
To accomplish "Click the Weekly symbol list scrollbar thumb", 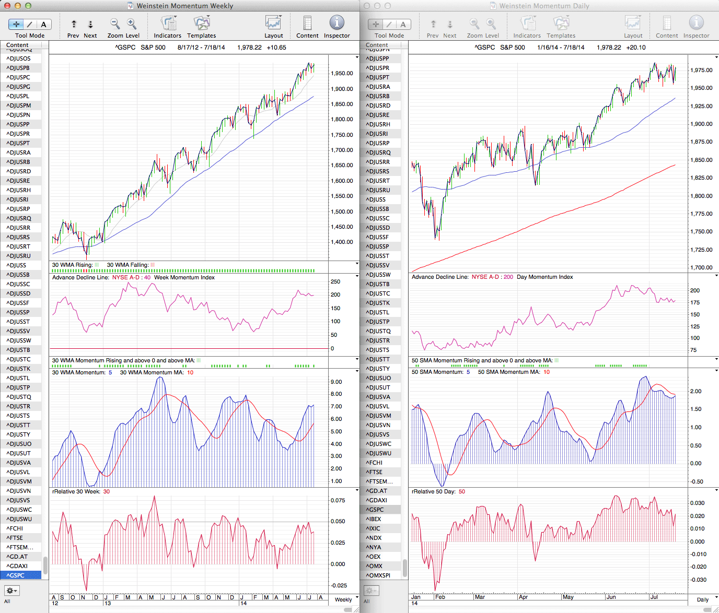I will 45,564.
